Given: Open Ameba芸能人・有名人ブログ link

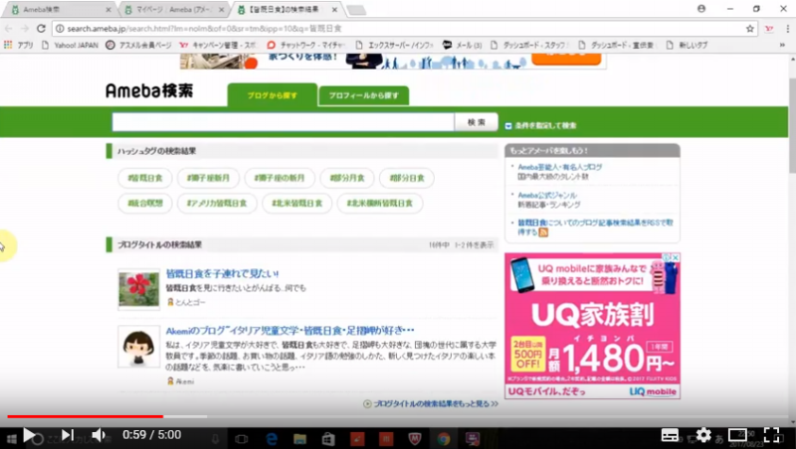Looking at the screenshot, I should click(x=560, y=167).
